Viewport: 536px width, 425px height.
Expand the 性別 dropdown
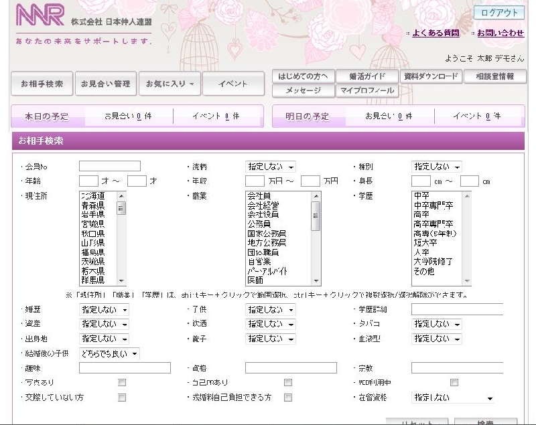pyautogui.click(x=436, y=167)
